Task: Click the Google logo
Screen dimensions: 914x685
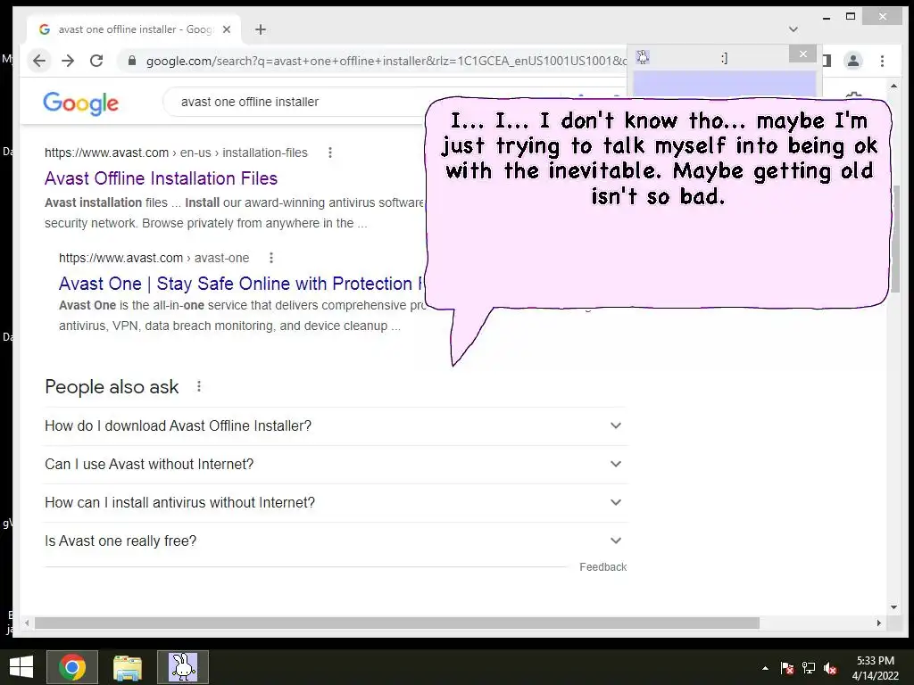Action: [x=80, y=103]
